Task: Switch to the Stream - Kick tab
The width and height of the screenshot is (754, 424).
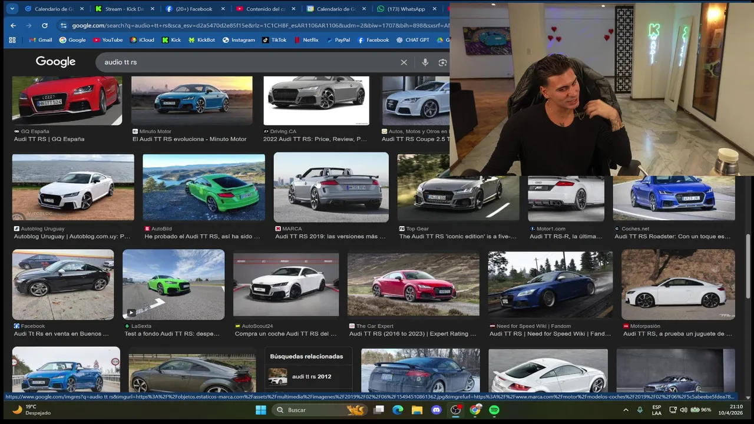Action: pos(124,9)
